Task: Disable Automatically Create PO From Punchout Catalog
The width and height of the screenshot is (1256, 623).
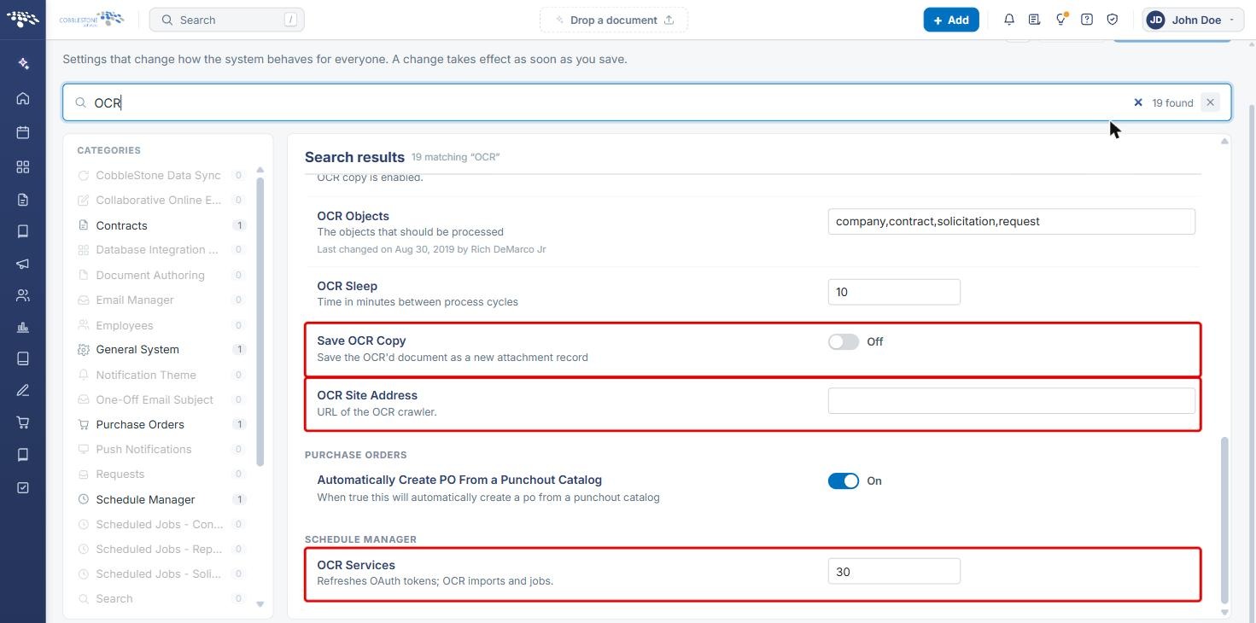Action: 844,481
